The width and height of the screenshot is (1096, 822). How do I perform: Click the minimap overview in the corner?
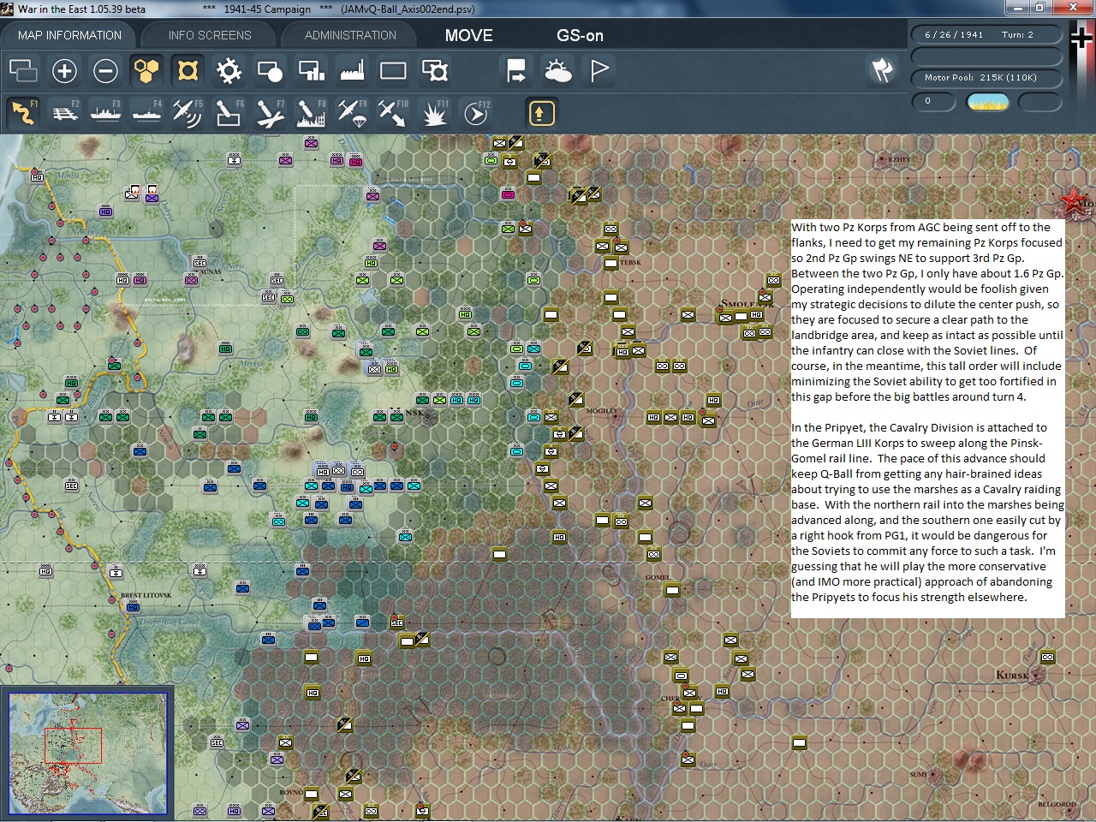coord(87,753)
